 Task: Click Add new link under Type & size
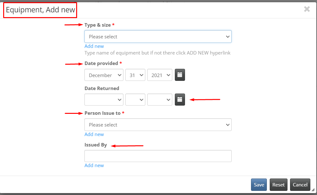pyautogui.click(x=94, y=46)
